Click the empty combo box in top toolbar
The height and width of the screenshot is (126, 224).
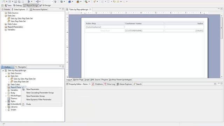tap(48, 1)
